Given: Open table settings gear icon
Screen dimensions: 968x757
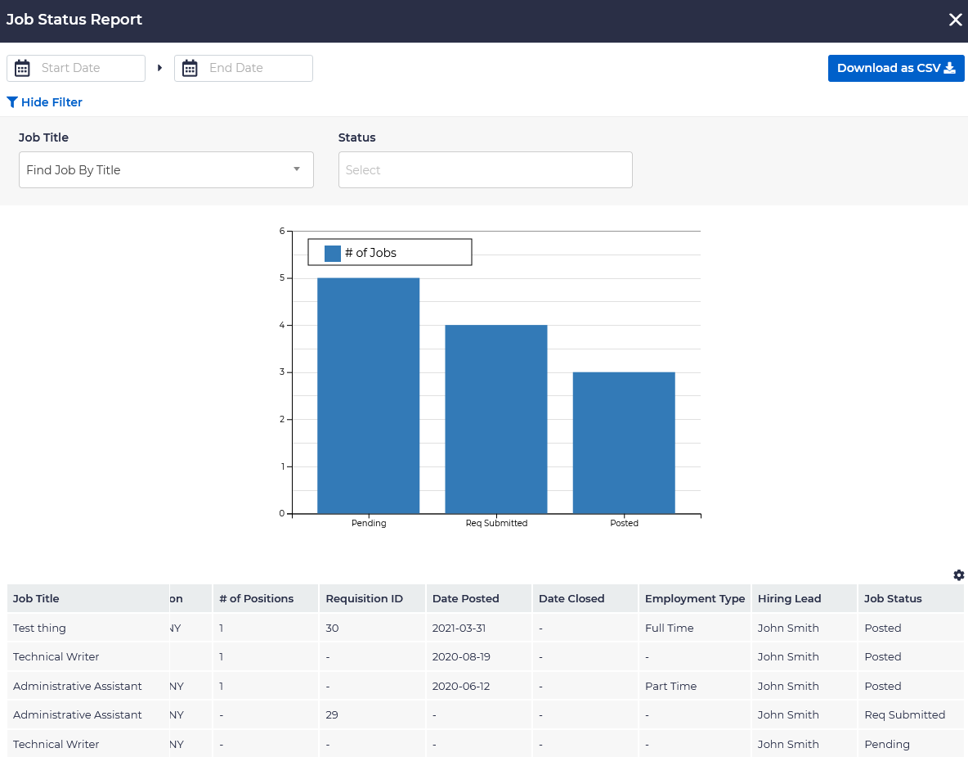Looking at the screenshot, I should click(958, 575).
